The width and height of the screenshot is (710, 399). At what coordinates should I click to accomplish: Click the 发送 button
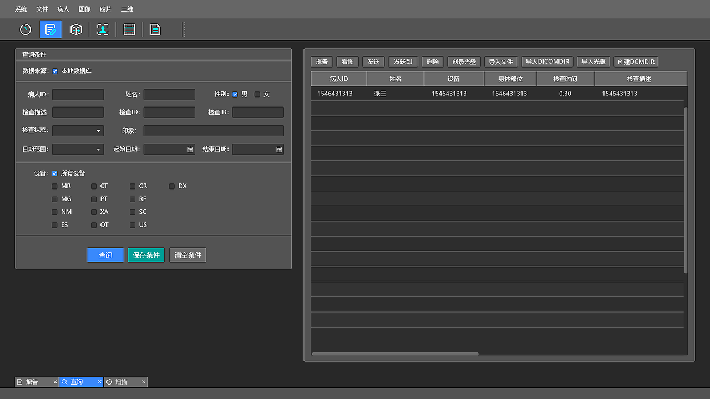(373, 62)
